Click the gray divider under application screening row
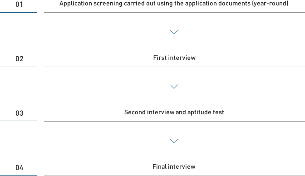 tap(174, 12)
